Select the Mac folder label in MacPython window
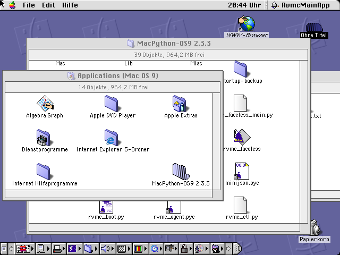Viewport: 340px width, 255px height. 60,63
